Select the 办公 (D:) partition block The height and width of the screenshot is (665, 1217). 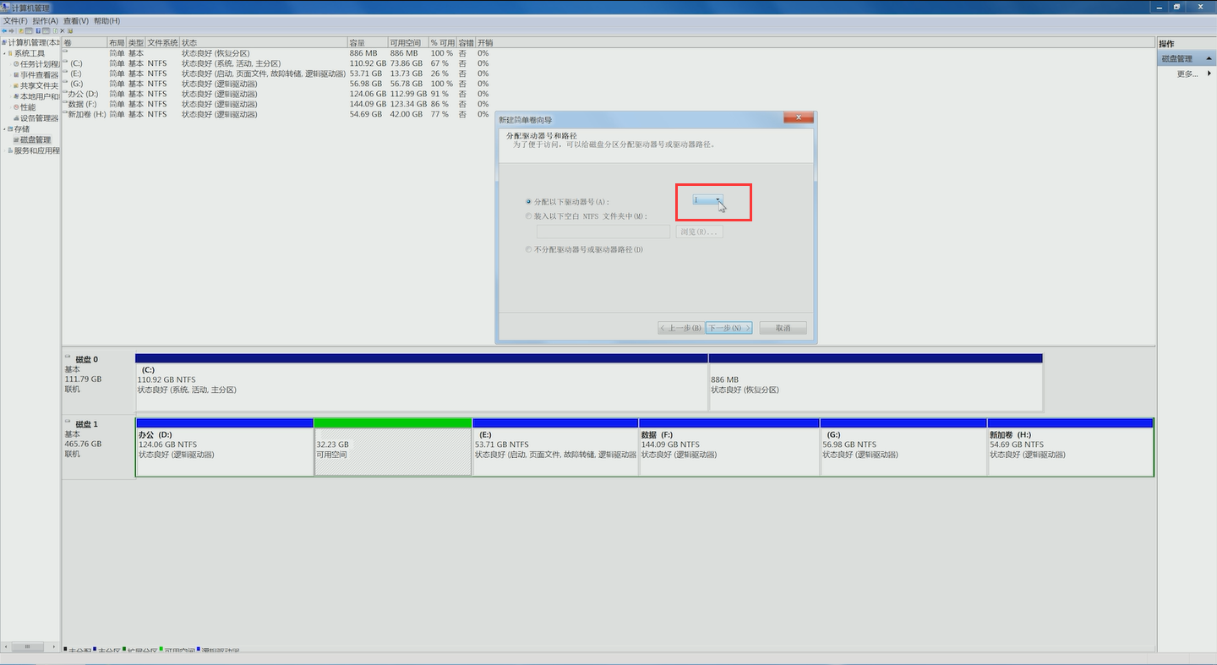point(225,446)
